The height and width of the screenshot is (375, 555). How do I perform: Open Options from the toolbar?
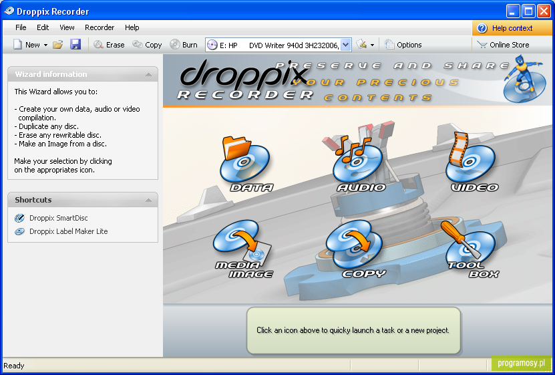pos(403,45)
